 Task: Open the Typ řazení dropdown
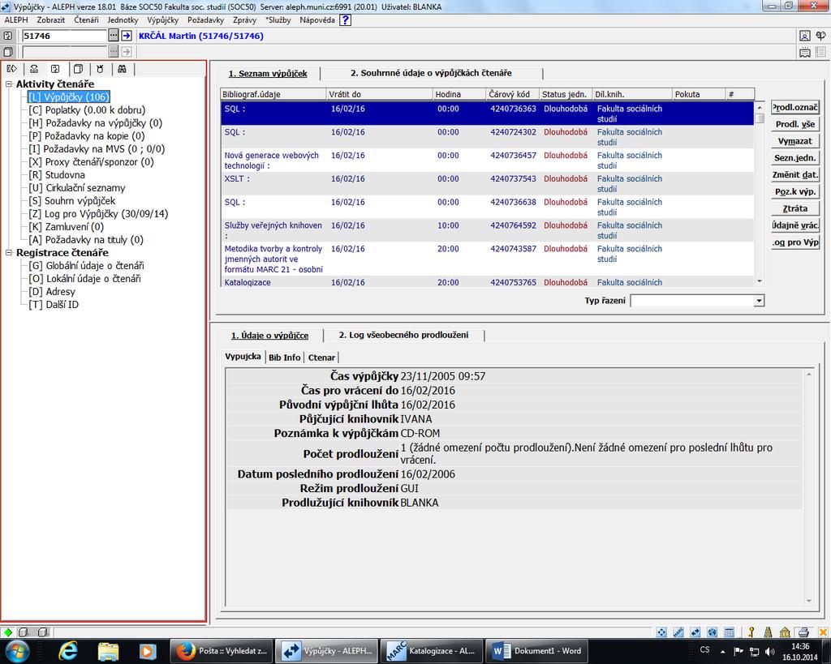coord(759,301)
